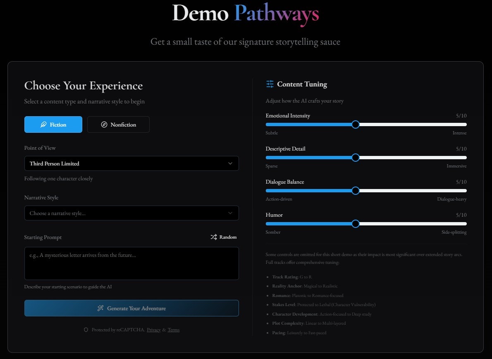This screenshot has height=359, width=492.
Task: Click the sparkle icon on Generate Your Adventure
Action: click(x=100, y=308)
